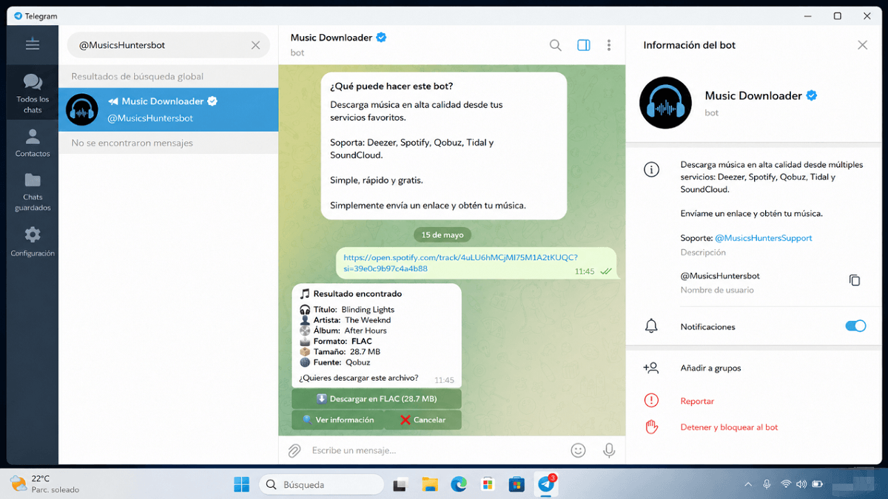Click the volume speaker tray icon
The width and height of the screenshot is (888, 499).
click(x=802, y=484)
